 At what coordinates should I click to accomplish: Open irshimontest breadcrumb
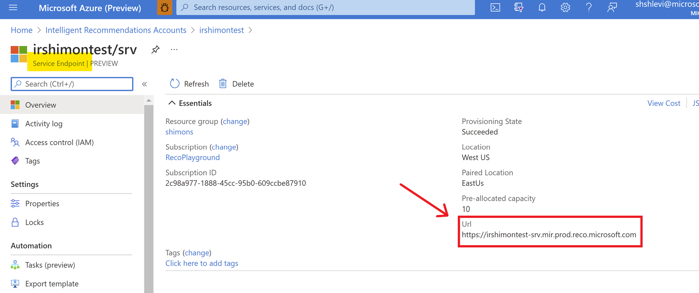click(221, 30)
